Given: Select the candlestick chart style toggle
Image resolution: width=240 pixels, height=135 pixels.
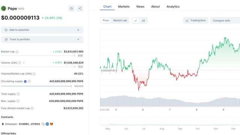Looking at the screenshot, I should click(x=143, y=21).
